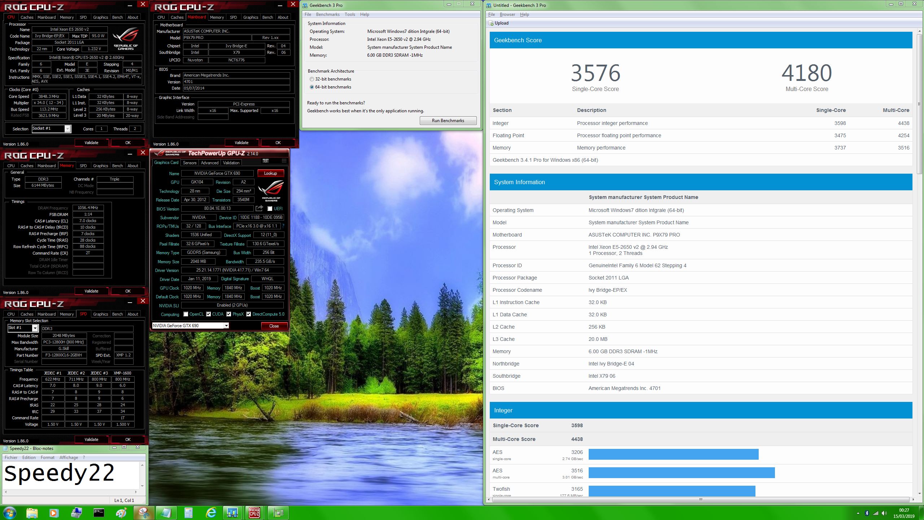The width and height of the screenshot is (924, 520).
Task: Click Validate in CPU-Z CPU window
Action: (91, 143)
